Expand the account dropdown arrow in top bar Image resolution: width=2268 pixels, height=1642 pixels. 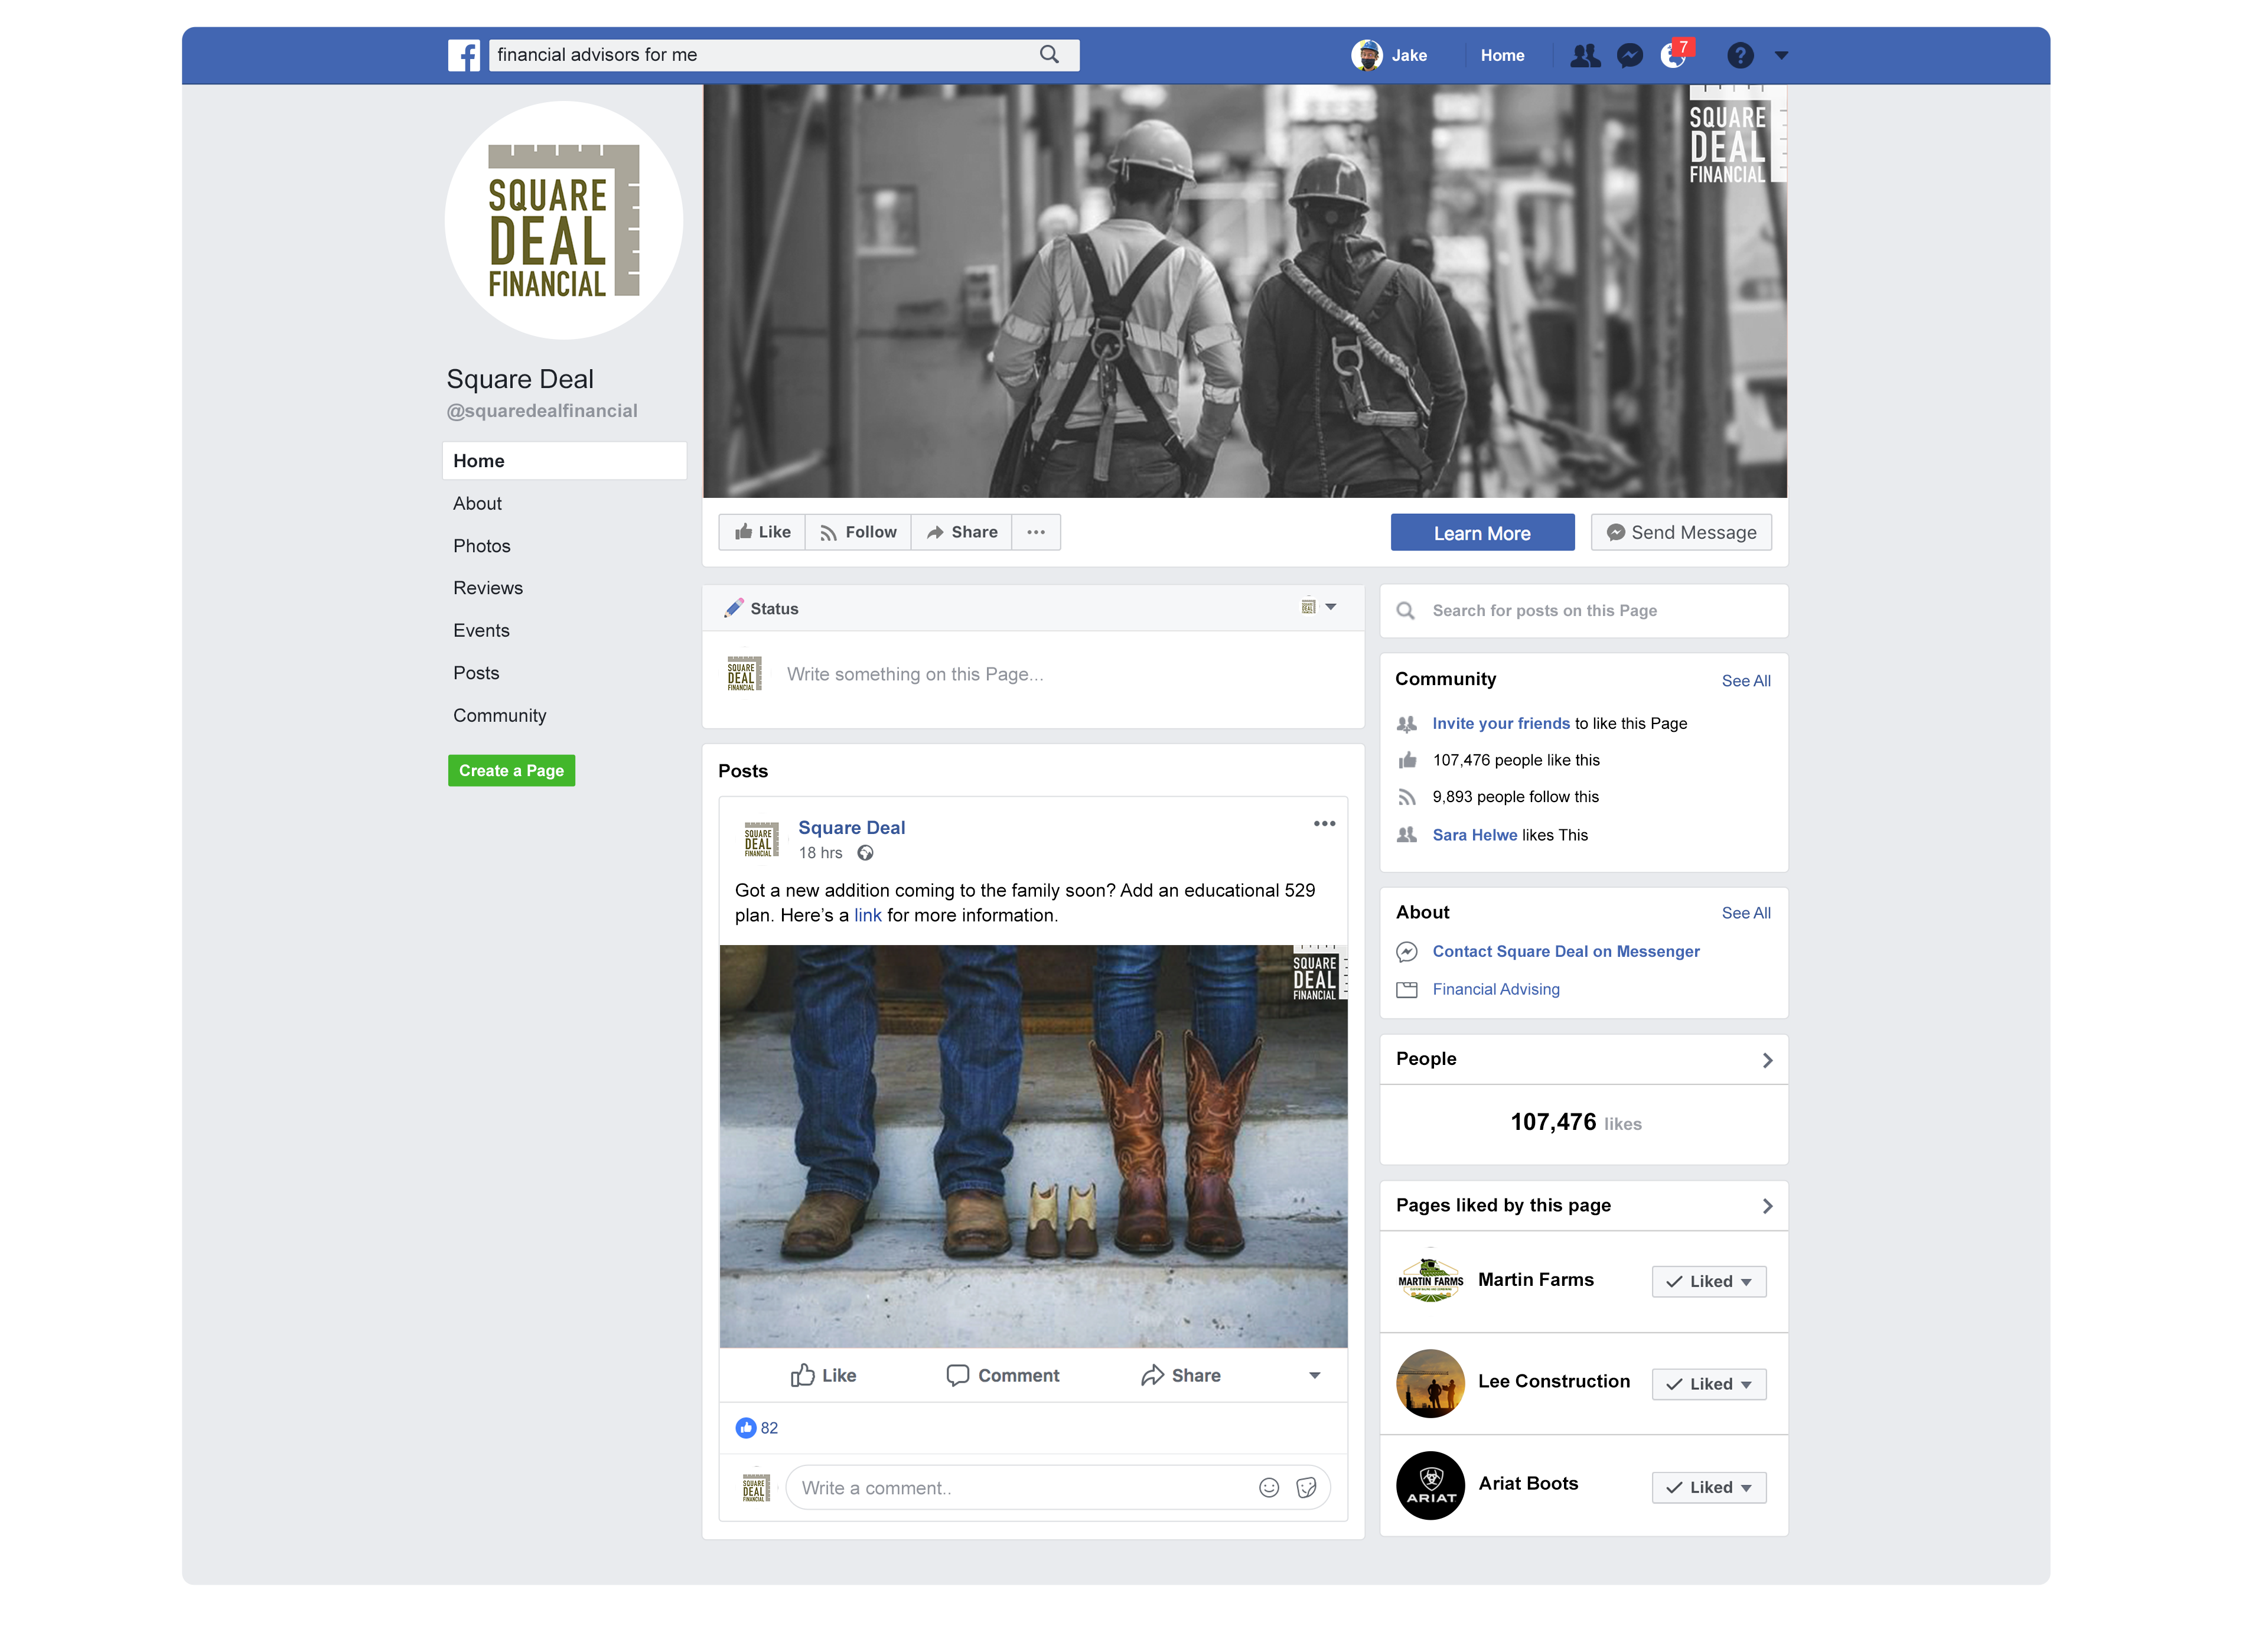[x=1781, y=56]
